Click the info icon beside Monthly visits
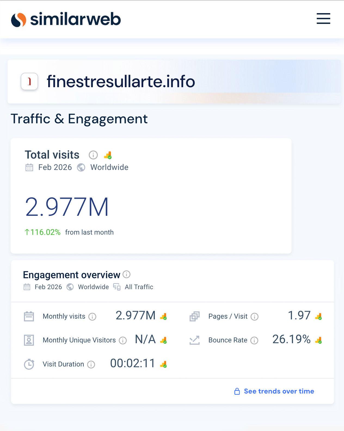This screenshot has width=344, height=431. [x=93, y=317]
